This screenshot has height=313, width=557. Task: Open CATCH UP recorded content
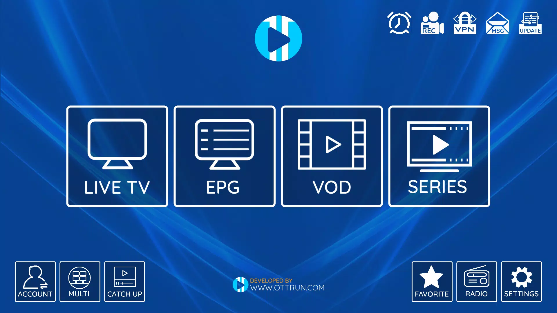click(x=124, y=282)
